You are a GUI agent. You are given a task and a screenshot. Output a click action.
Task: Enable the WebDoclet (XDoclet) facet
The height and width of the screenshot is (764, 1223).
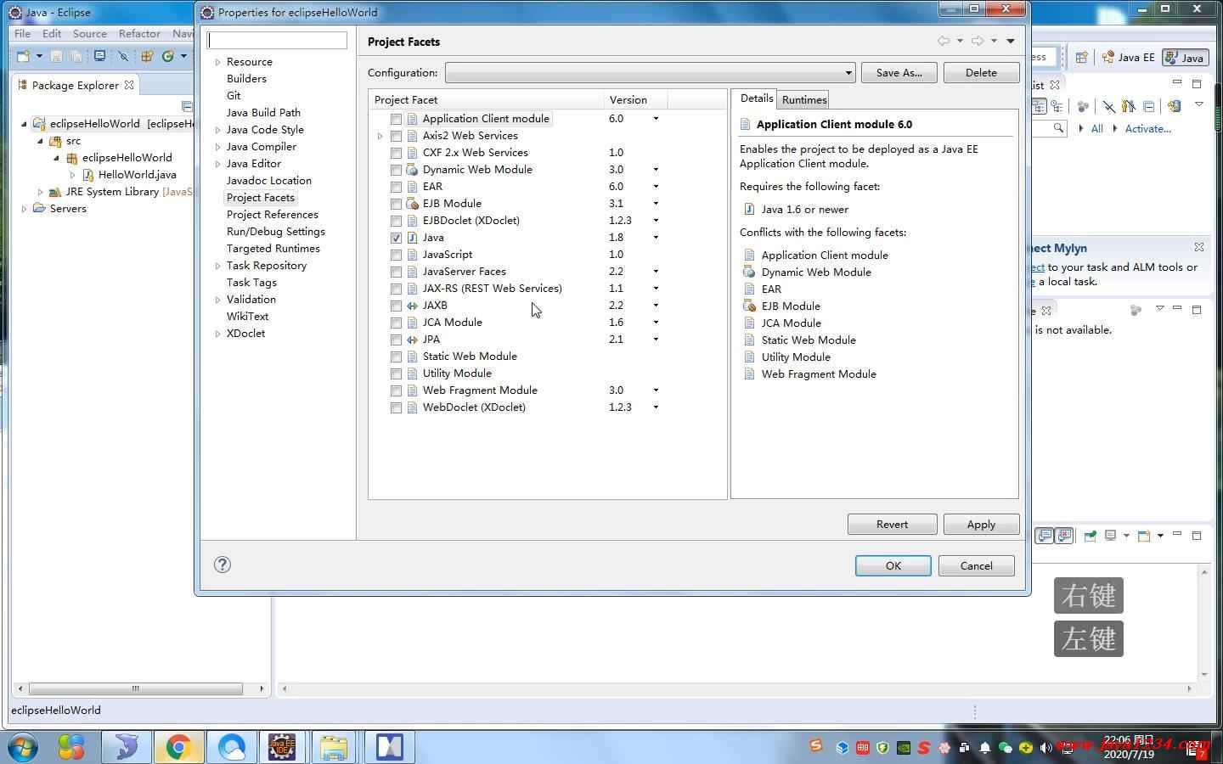point(396,407)
